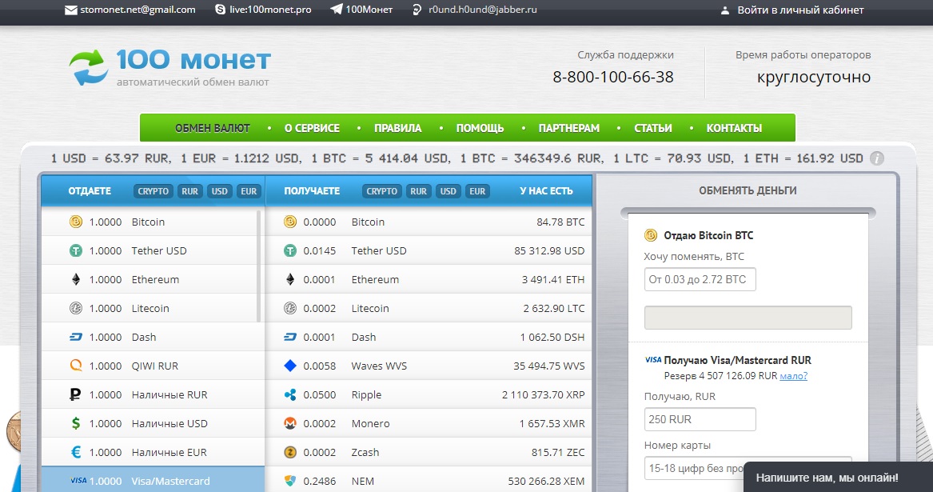This screenshot has height=492, width=933.
Task: Open the Партнерам menu item
Action: 568,128
